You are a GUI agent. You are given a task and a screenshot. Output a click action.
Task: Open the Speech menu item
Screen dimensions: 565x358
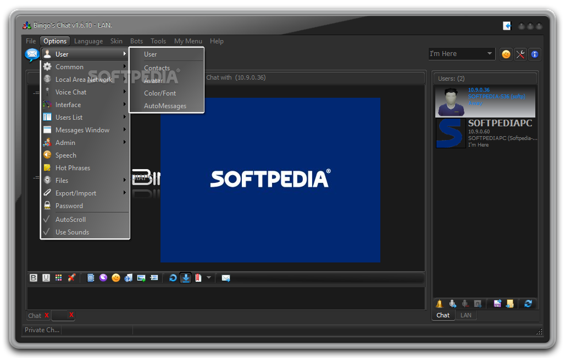pyautogui.click(x=85, y=155)
